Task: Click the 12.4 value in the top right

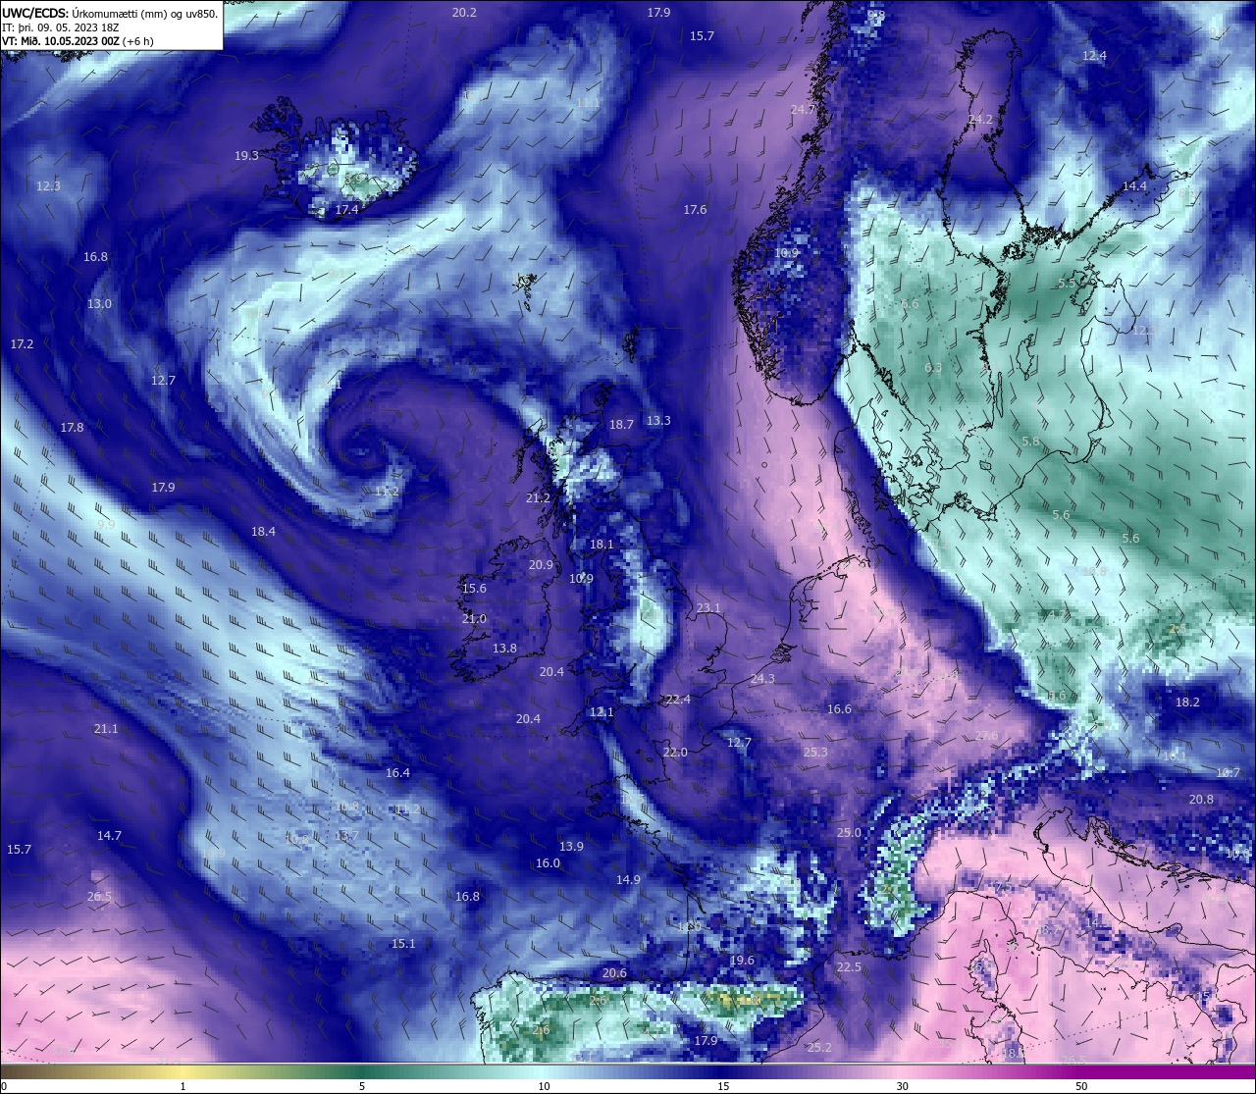Action: click(x=1094, y=56)
